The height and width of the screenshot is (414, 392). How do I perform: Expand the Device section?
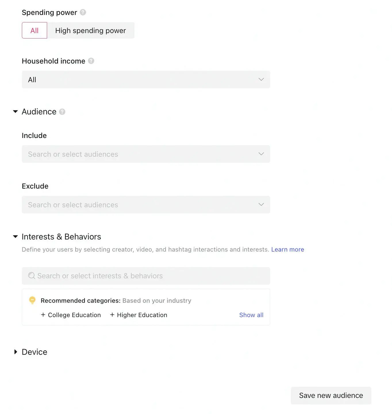pos(16,352)
